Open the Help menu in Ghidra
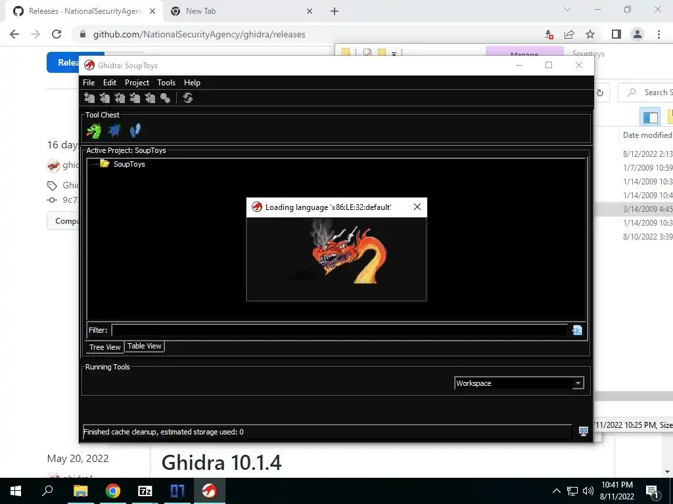Viewport: 673px width, 504px height. click(192, 83)
